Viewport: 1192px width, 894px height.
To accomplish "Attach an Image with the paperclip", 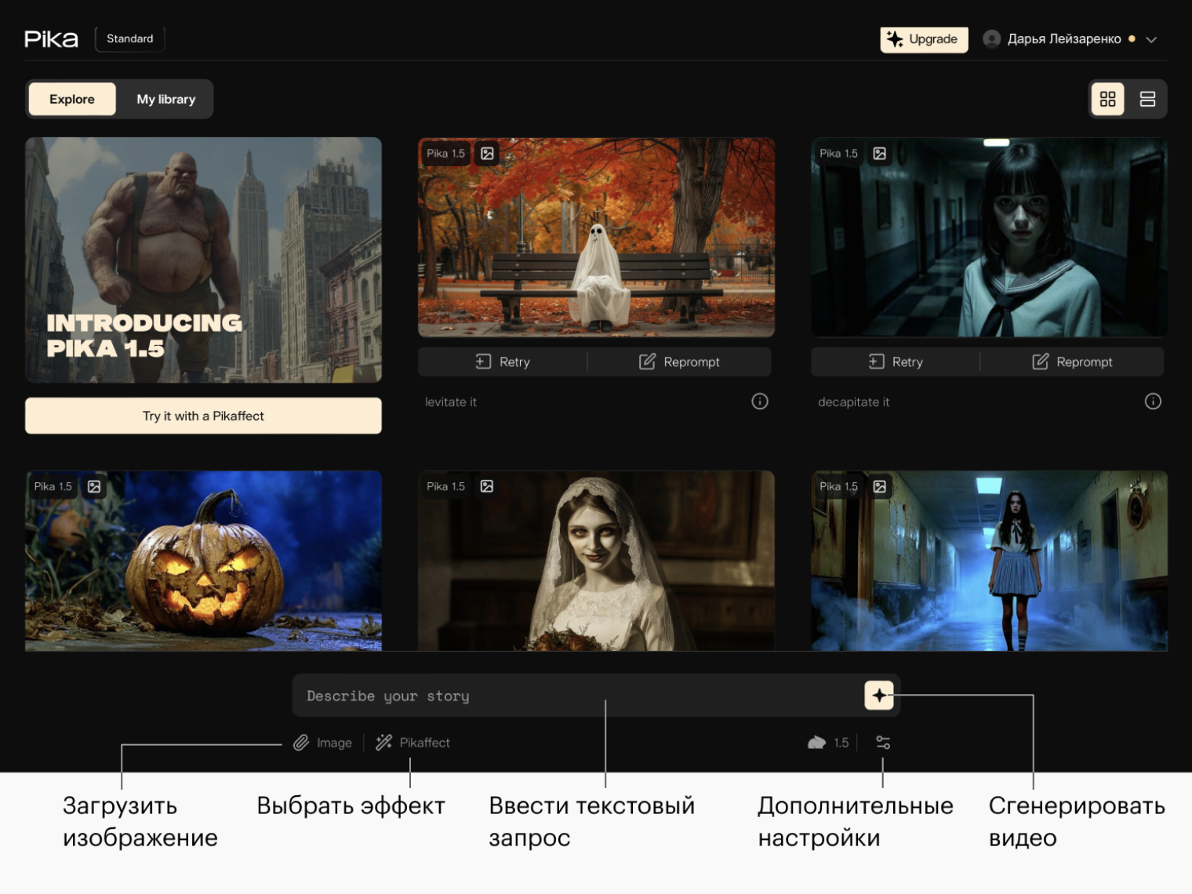I will [x=322, y=743].
